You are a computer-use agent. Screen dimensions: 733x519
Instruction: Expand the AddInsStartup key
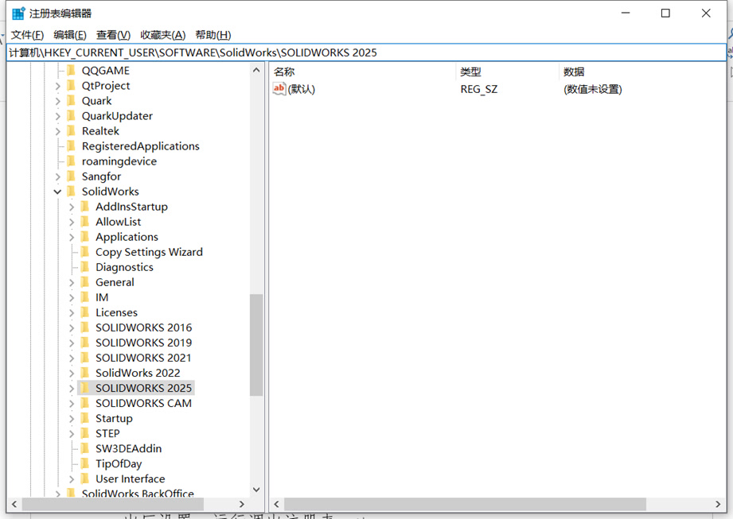click(x=72, y=207)
